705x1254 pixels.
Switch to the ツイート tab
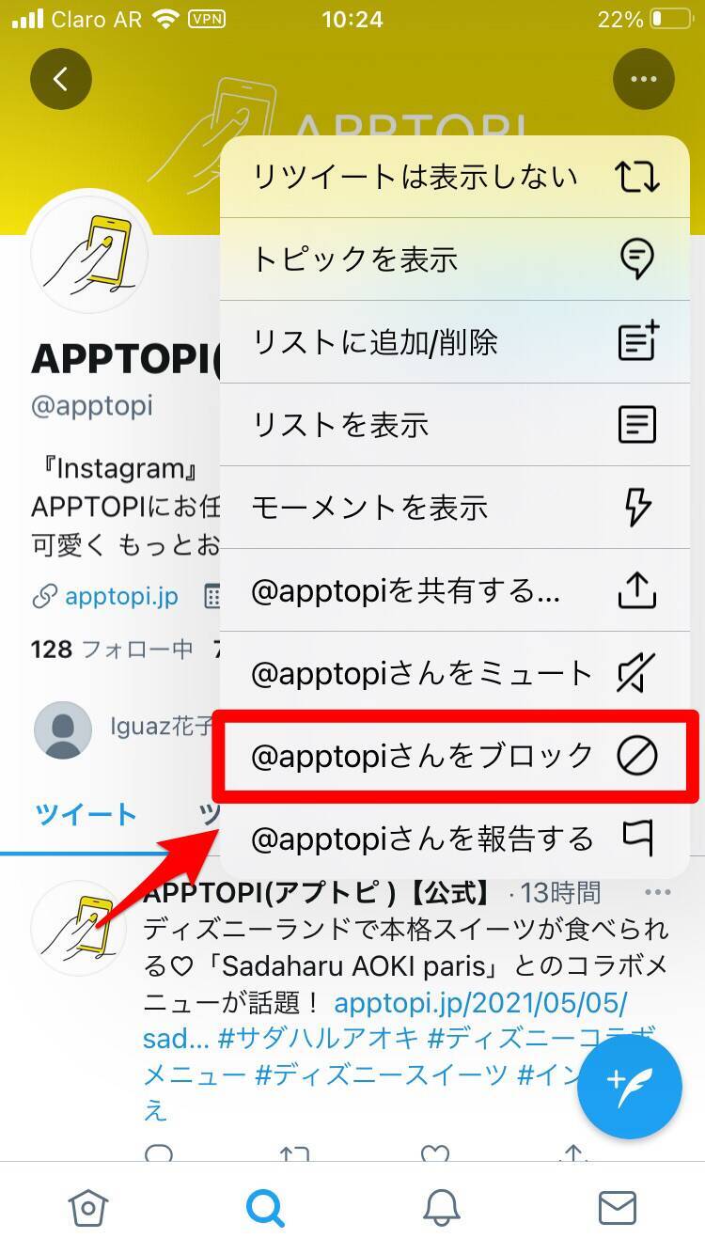[86, 814]
